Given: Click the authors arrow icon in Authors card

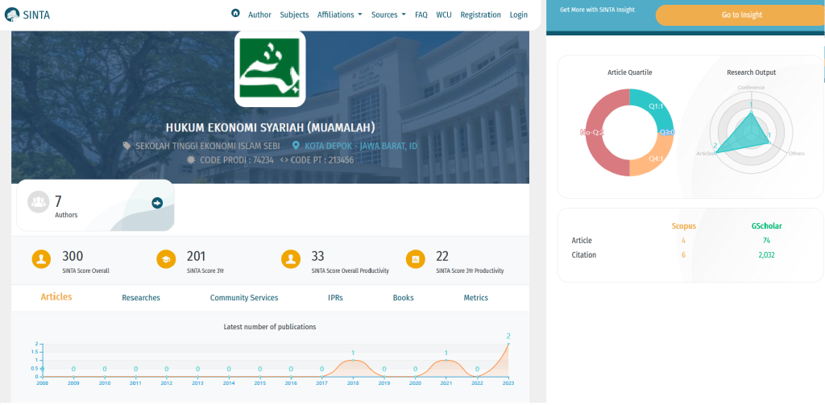Looking at the screenshot, I should pyautogui.click(x=157, y=203).
